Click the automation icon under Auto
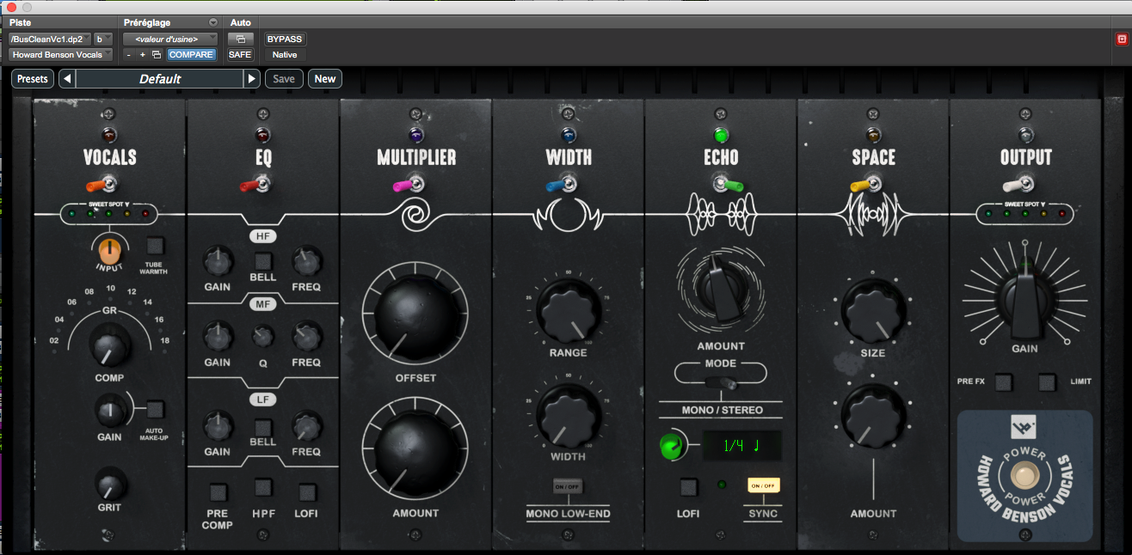Viewport: 1132px width, 555px height. [x=240, y=38]
